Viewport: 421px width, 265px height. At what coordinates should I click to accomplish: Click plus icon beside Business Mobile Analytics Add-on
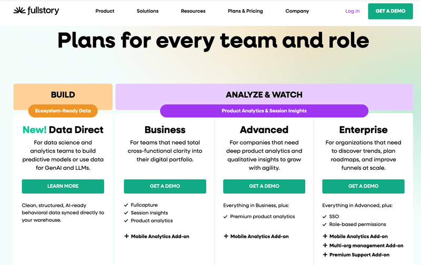point(126,236)
